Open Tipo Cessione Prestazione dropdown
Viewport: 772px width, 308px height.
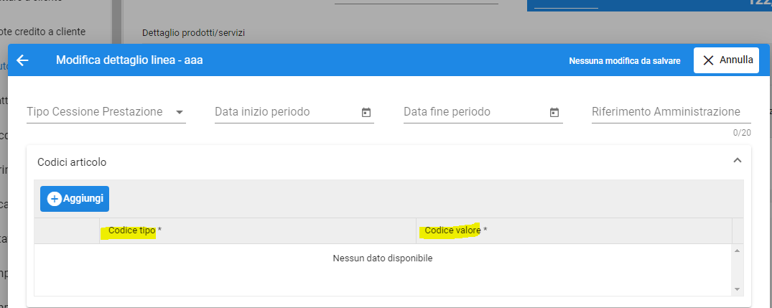click(106, 112)
